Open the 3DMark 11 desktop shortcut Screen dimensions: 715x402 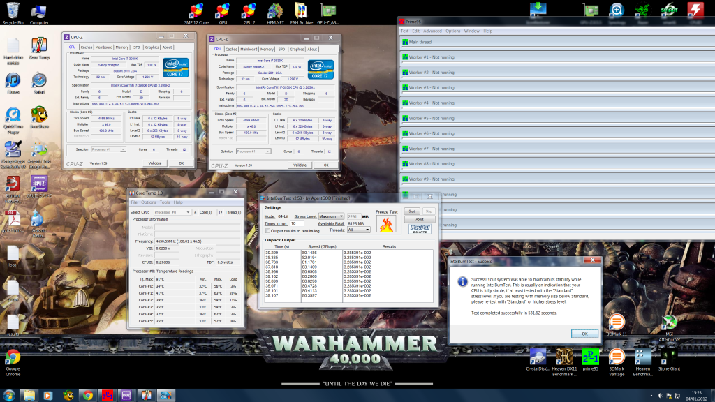(x=616, y=322)
